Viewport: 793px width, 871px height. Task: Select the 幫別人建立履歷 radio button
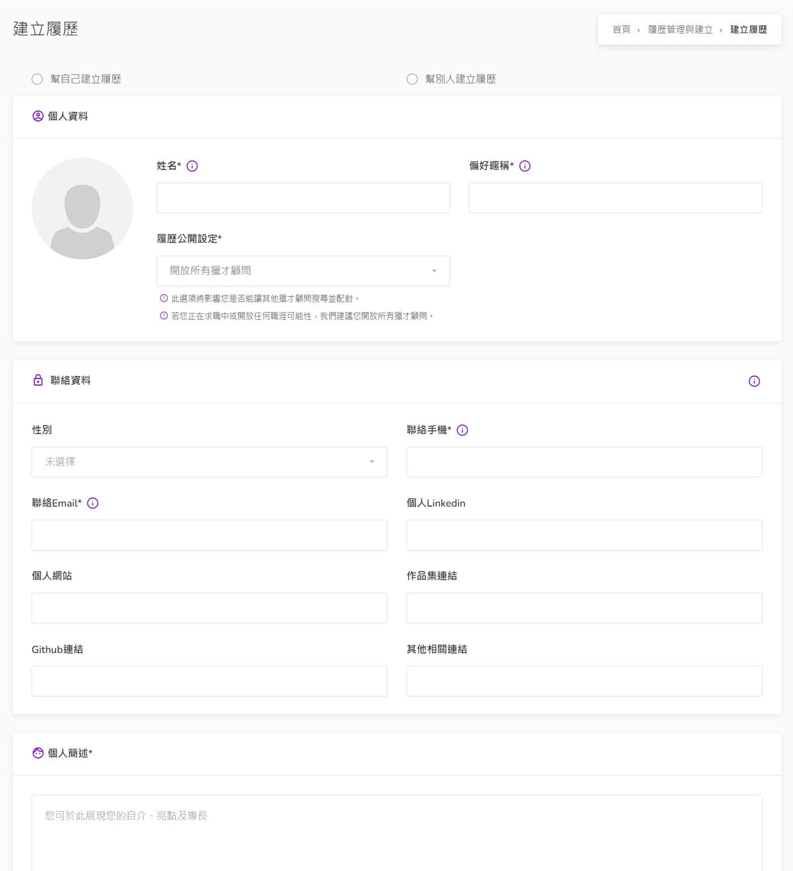(x=412, y=79)
